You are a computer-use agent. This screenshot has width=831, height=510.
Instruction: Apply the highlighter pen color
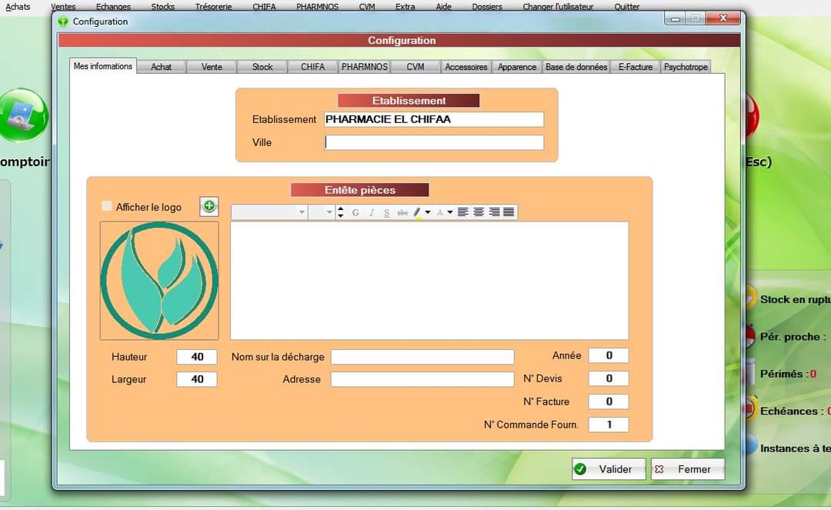point(417,212)
